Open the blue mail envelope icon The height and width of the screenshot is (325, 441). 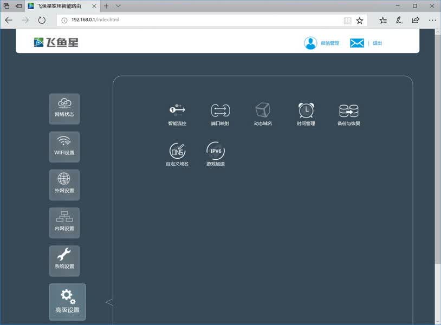tap(357, 43)
